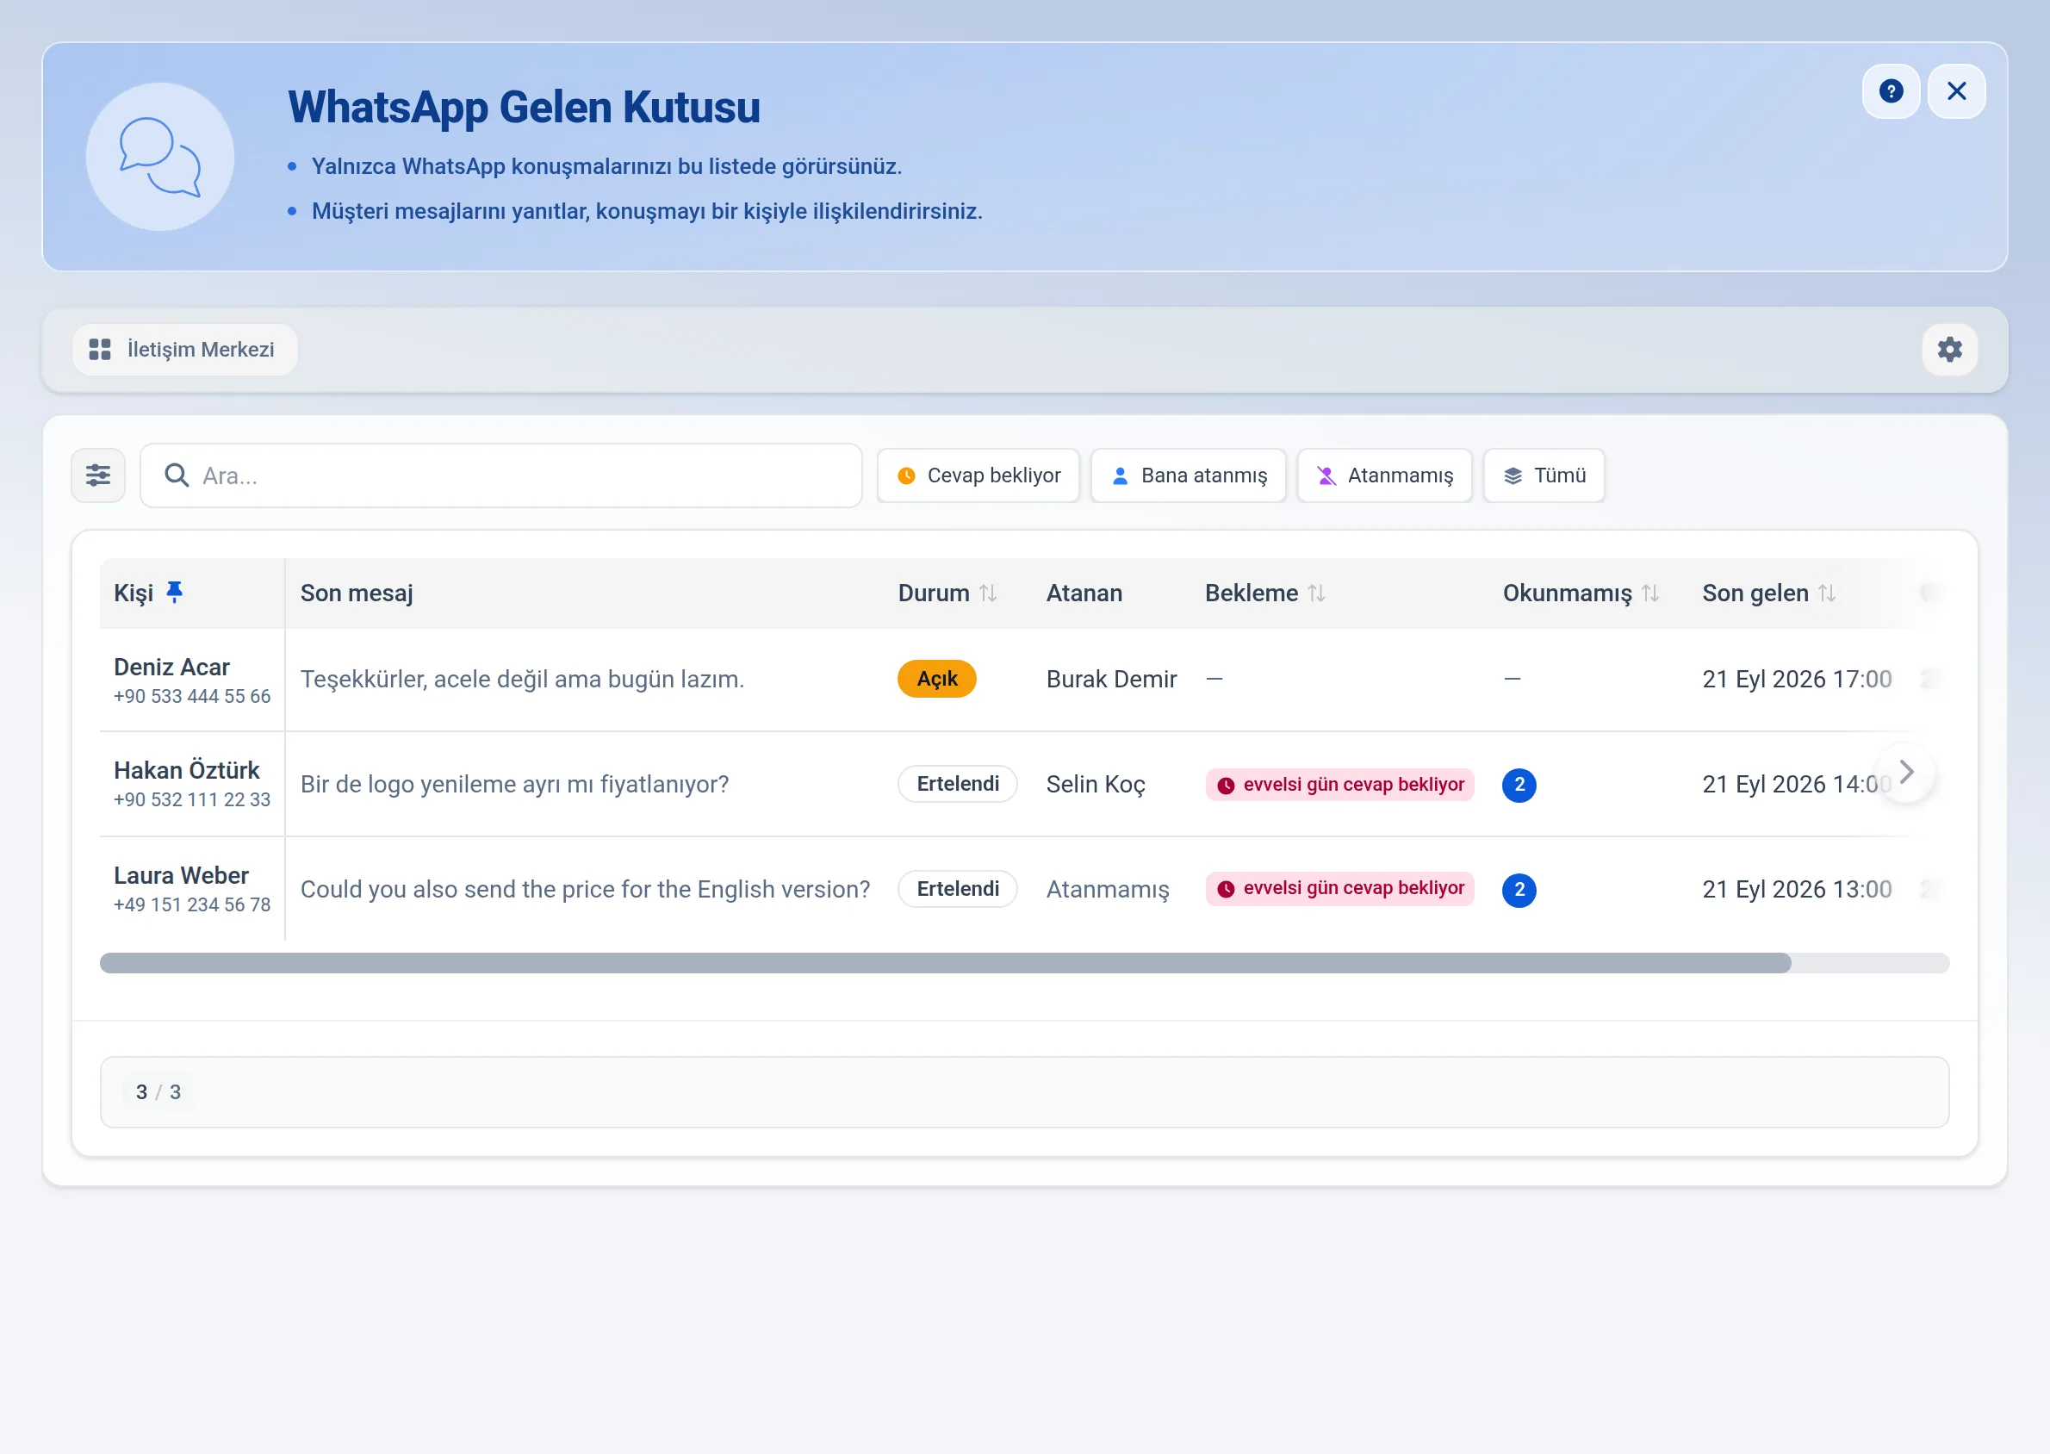Image resolution: width=2050 pixels, height=1454 pixels.
Task: Open settings gear in toolbar
Action: [x=1950, y=349]
